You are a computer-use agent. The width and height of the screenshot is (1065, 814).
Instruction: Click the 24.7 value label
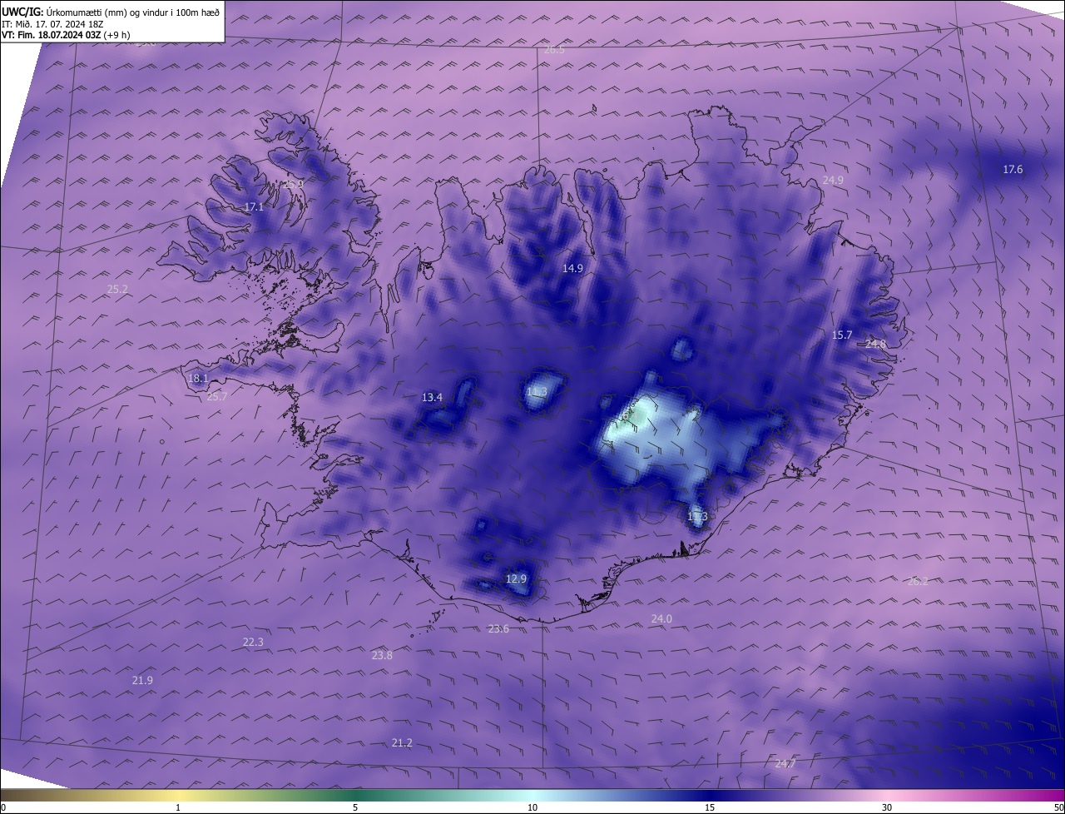click(785, 763)
